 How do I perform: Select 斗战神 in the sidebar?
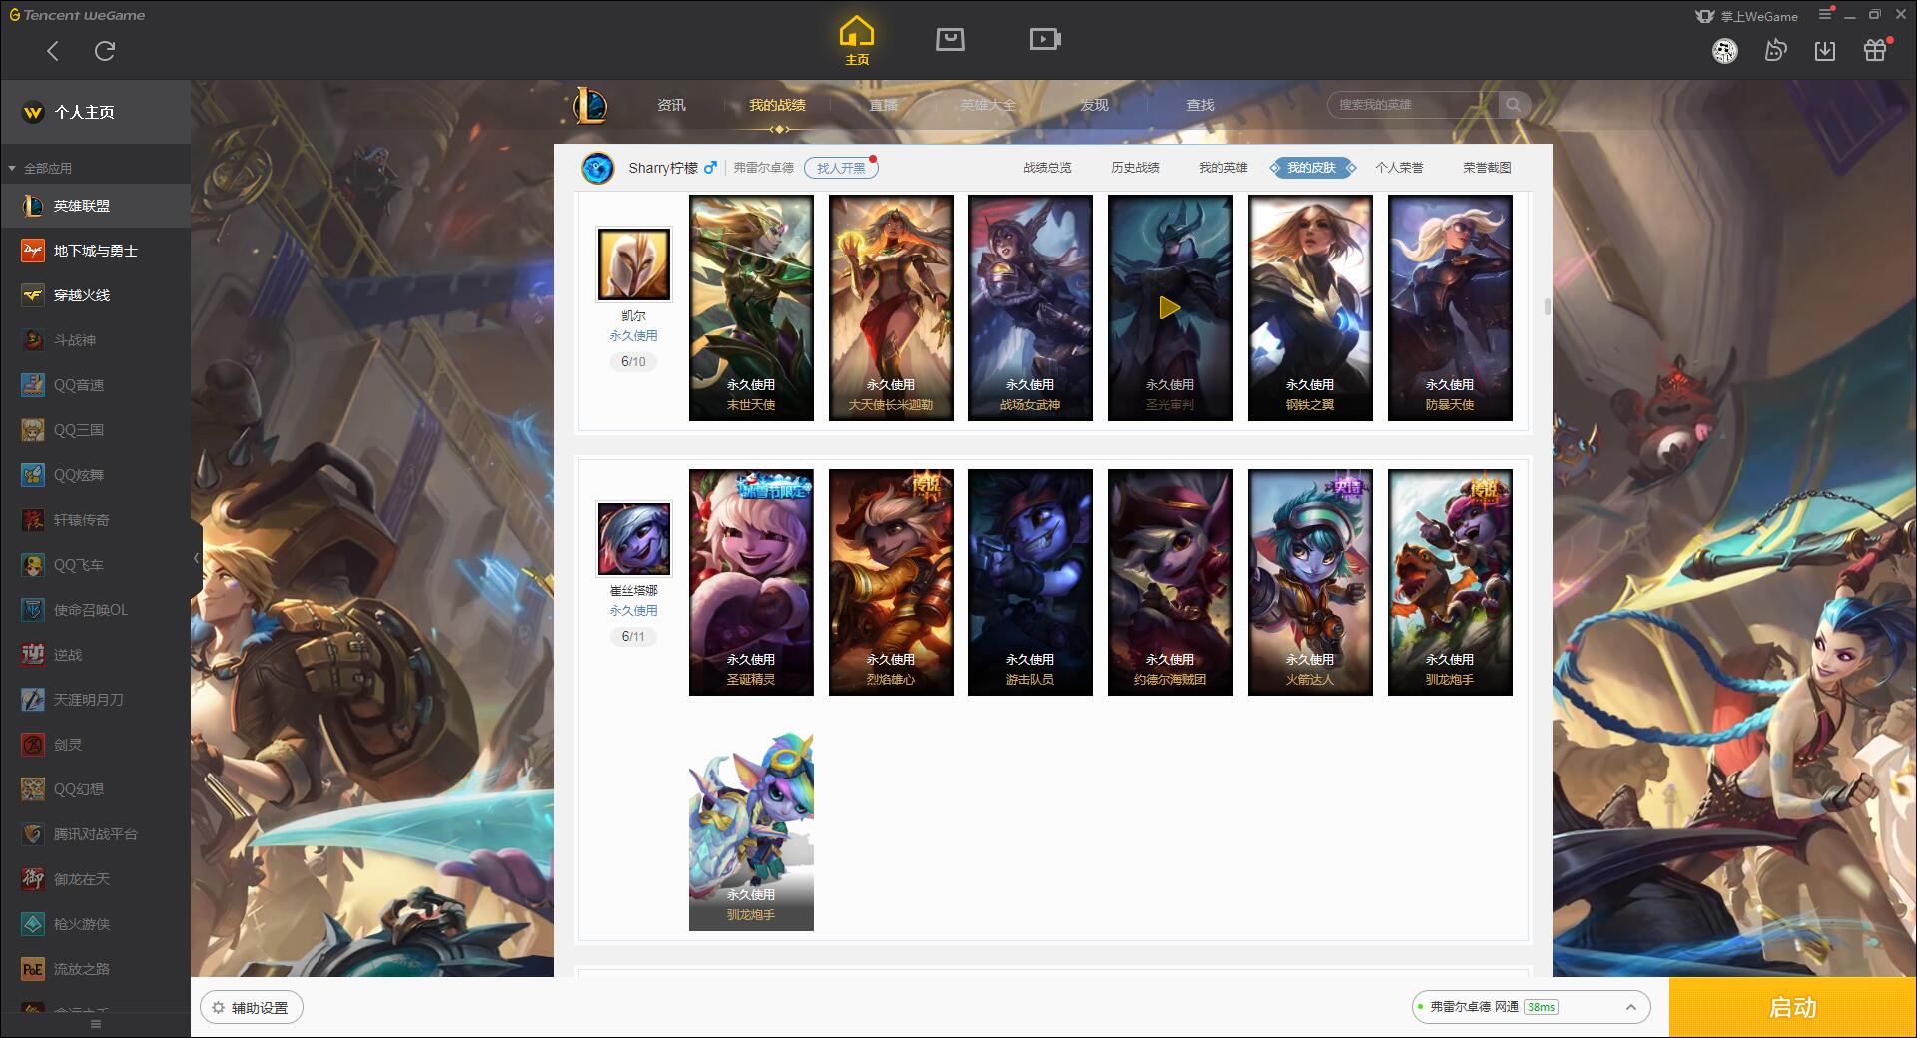pos(95,340)
